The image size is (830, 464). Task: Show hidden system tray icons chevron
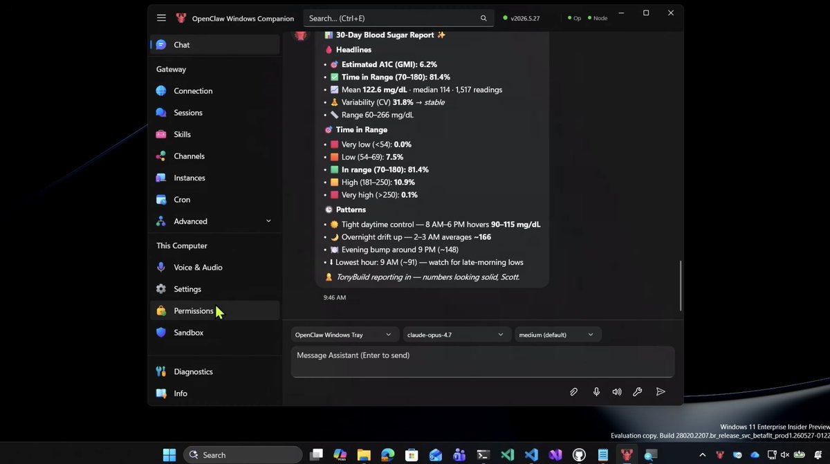pos(703,455)
